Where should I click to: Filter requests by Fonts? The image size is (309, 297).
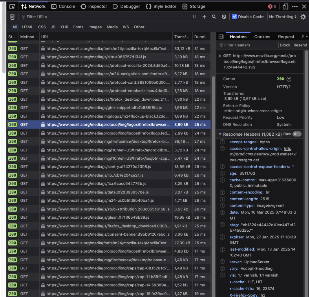[78, 27]
